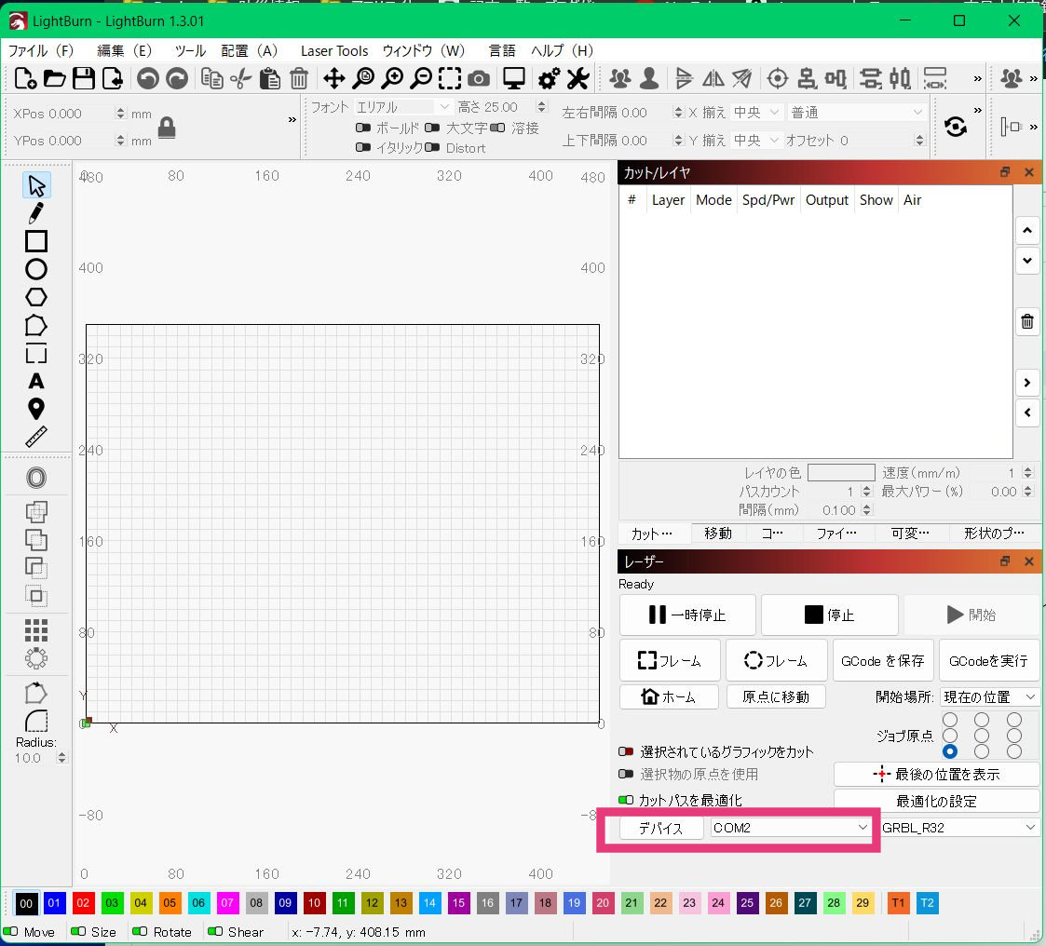
Task: Expand the arrange toolbar overflow chevron
Action: pos(977,78)
